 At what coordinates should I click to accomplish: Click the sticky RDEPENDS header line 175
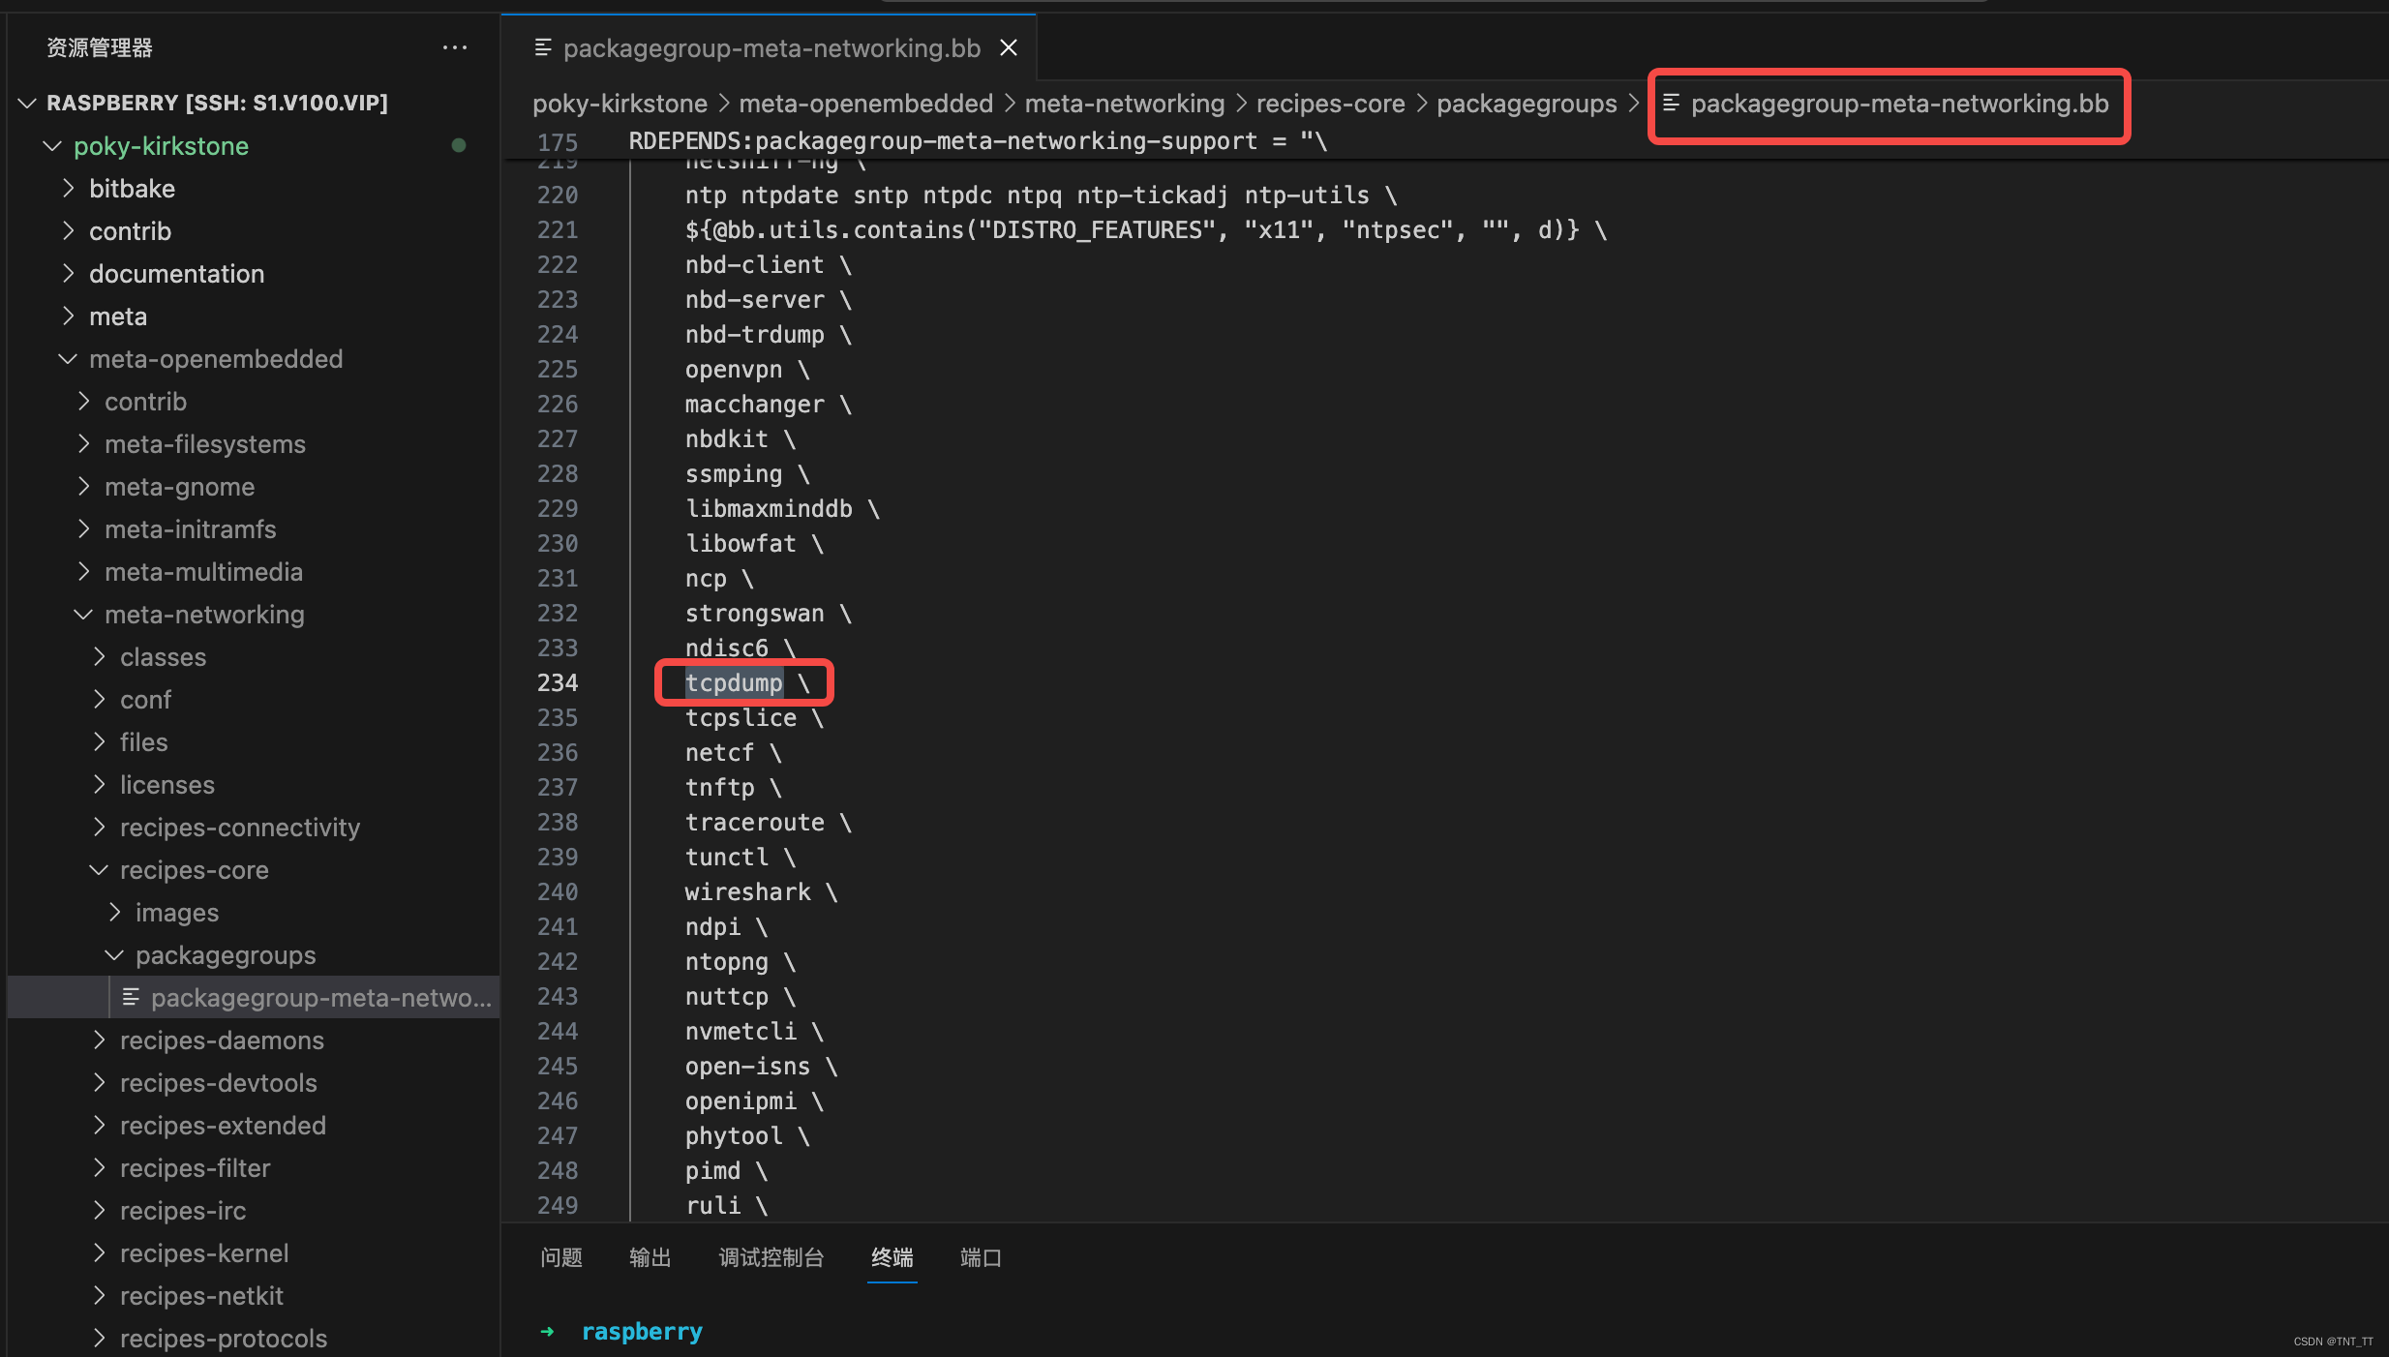(978, 141)
